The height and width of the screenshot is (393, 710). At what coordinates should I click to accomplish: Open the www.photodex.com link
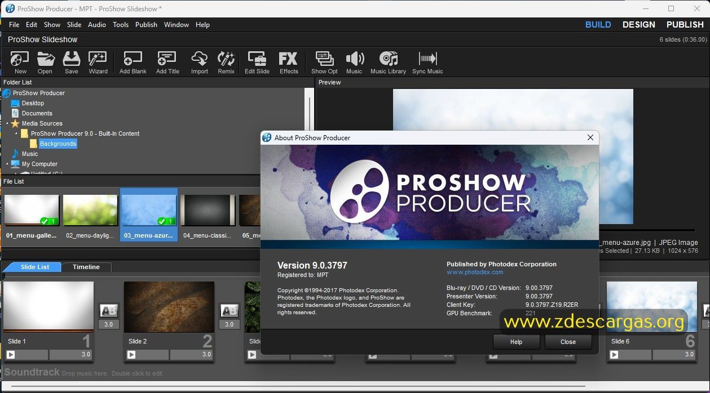pos(475,272)
